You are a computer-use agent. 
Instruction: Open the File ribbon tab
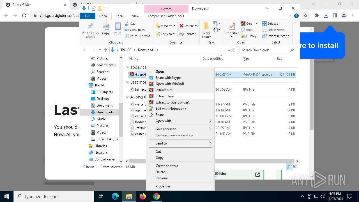click(88, 16)
